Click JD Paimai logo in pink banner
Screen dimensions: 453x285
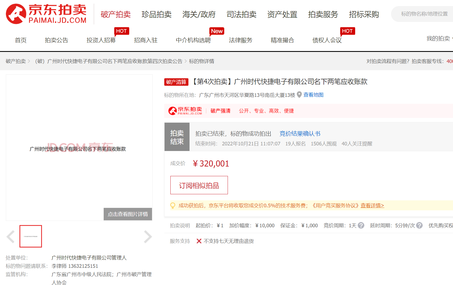pos(185,111)
